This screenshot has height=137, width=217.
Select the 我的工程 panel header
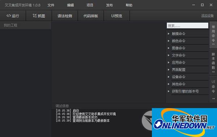tap(26, 25)
